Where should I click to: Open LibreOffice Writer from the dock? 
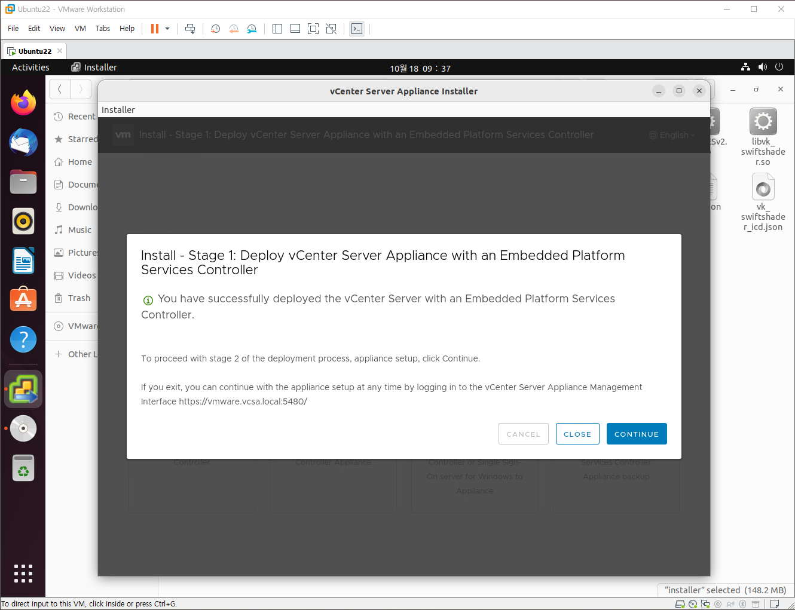(23, 260)
